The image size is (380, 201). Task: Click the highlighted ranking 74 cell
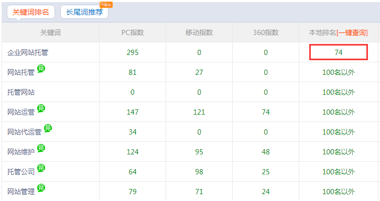click(339, 52)
